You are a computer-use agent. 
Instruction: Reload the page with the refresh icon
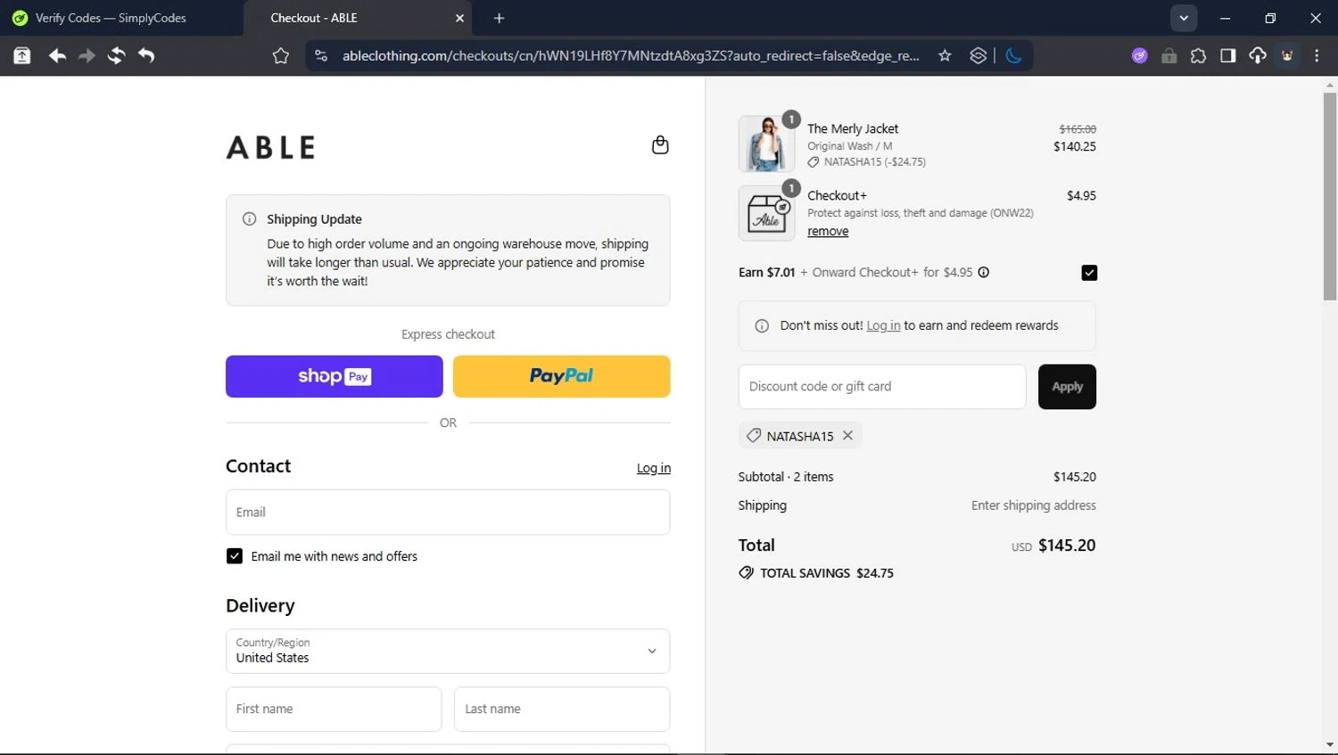tap(116, 56)
